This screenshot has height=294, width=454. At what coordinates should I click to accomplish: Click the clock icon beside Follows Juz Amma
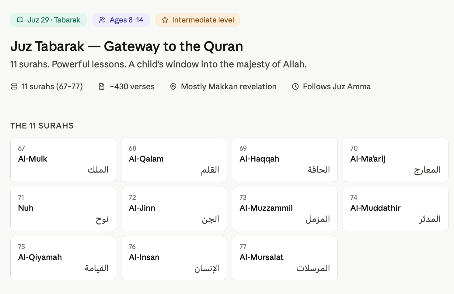pyautogui.click(x=295, y=87)
